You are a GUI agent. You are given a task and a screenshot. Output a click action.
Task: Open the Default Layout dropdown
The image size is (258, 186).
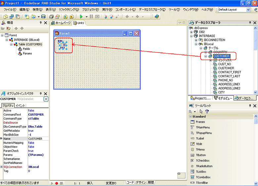click(248, 10)
